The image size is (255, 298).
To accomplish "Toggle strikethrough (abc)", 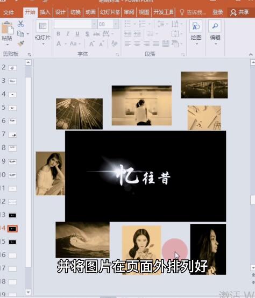I will (96, 34).
